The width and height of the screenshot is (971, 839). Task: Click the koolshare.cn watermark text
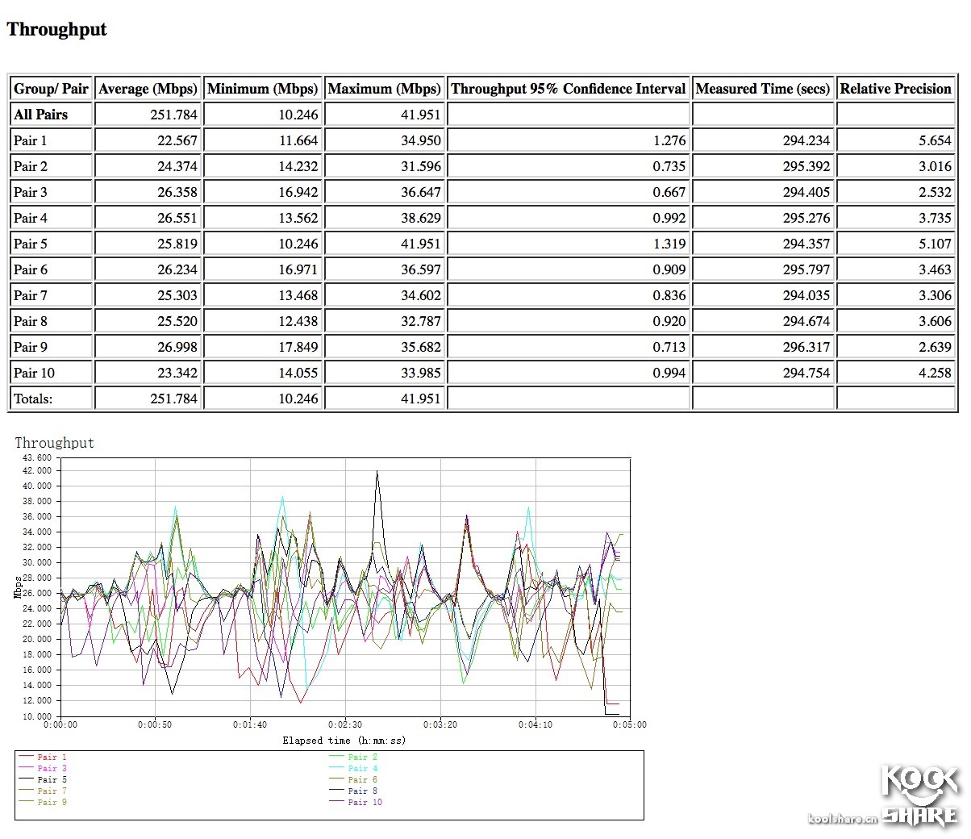tap(842, 819)
